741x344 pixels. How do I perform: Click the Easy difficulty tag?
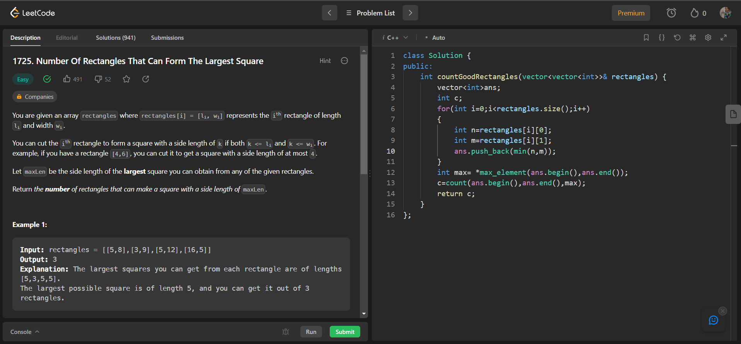[23, 79]
